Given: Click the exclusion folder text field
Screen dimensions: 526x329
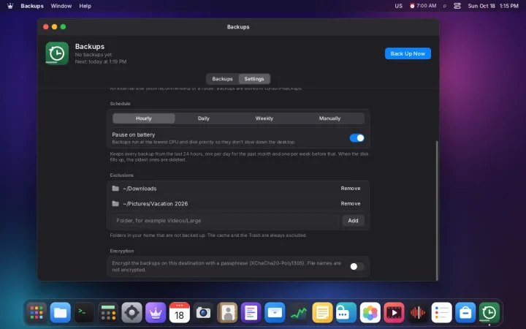Looking at the screenshot, I should point(226,221).
